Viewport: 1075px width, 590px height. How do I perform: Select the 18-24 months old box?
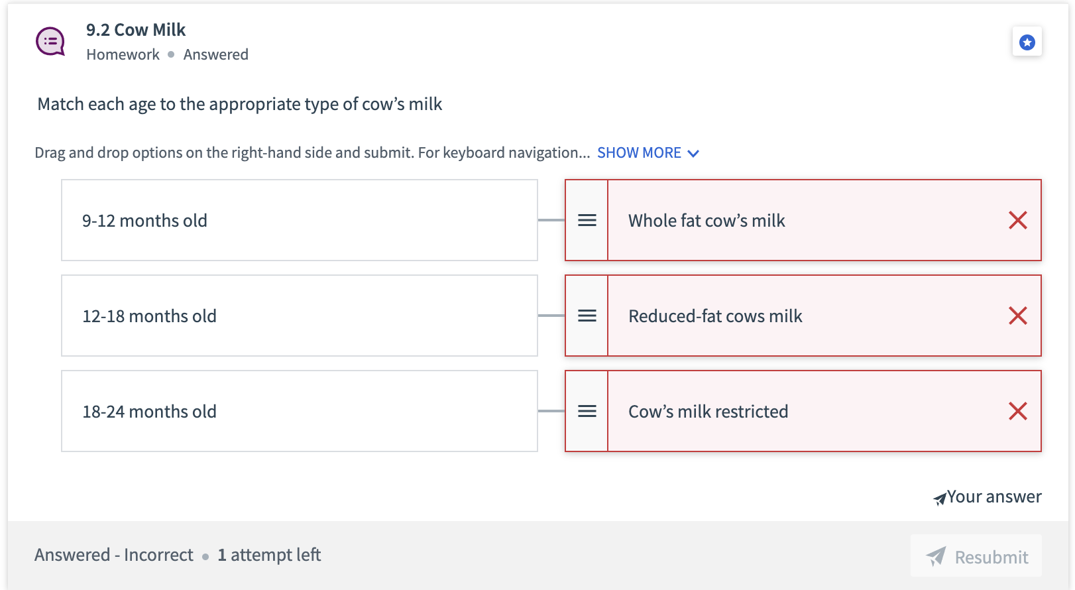coord(299,411)
